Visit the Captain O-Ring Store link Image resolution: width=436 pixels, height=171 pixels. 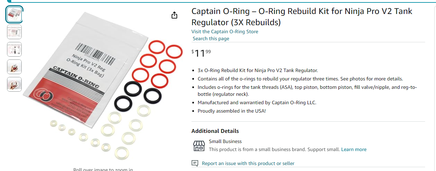click(225, 31)
